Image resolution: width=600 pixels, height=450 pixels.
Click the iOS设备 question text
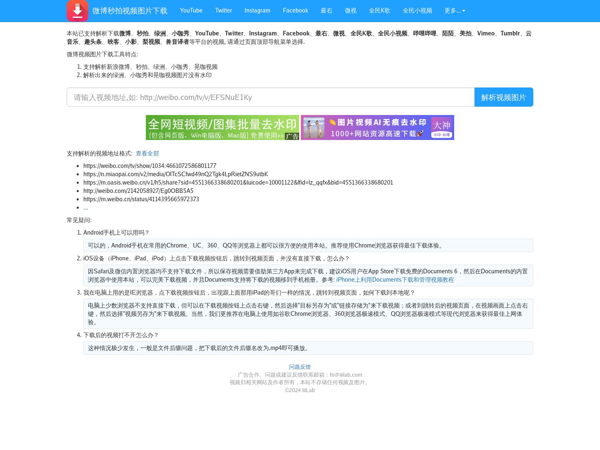pyautogui.click(x=216, y=258)
